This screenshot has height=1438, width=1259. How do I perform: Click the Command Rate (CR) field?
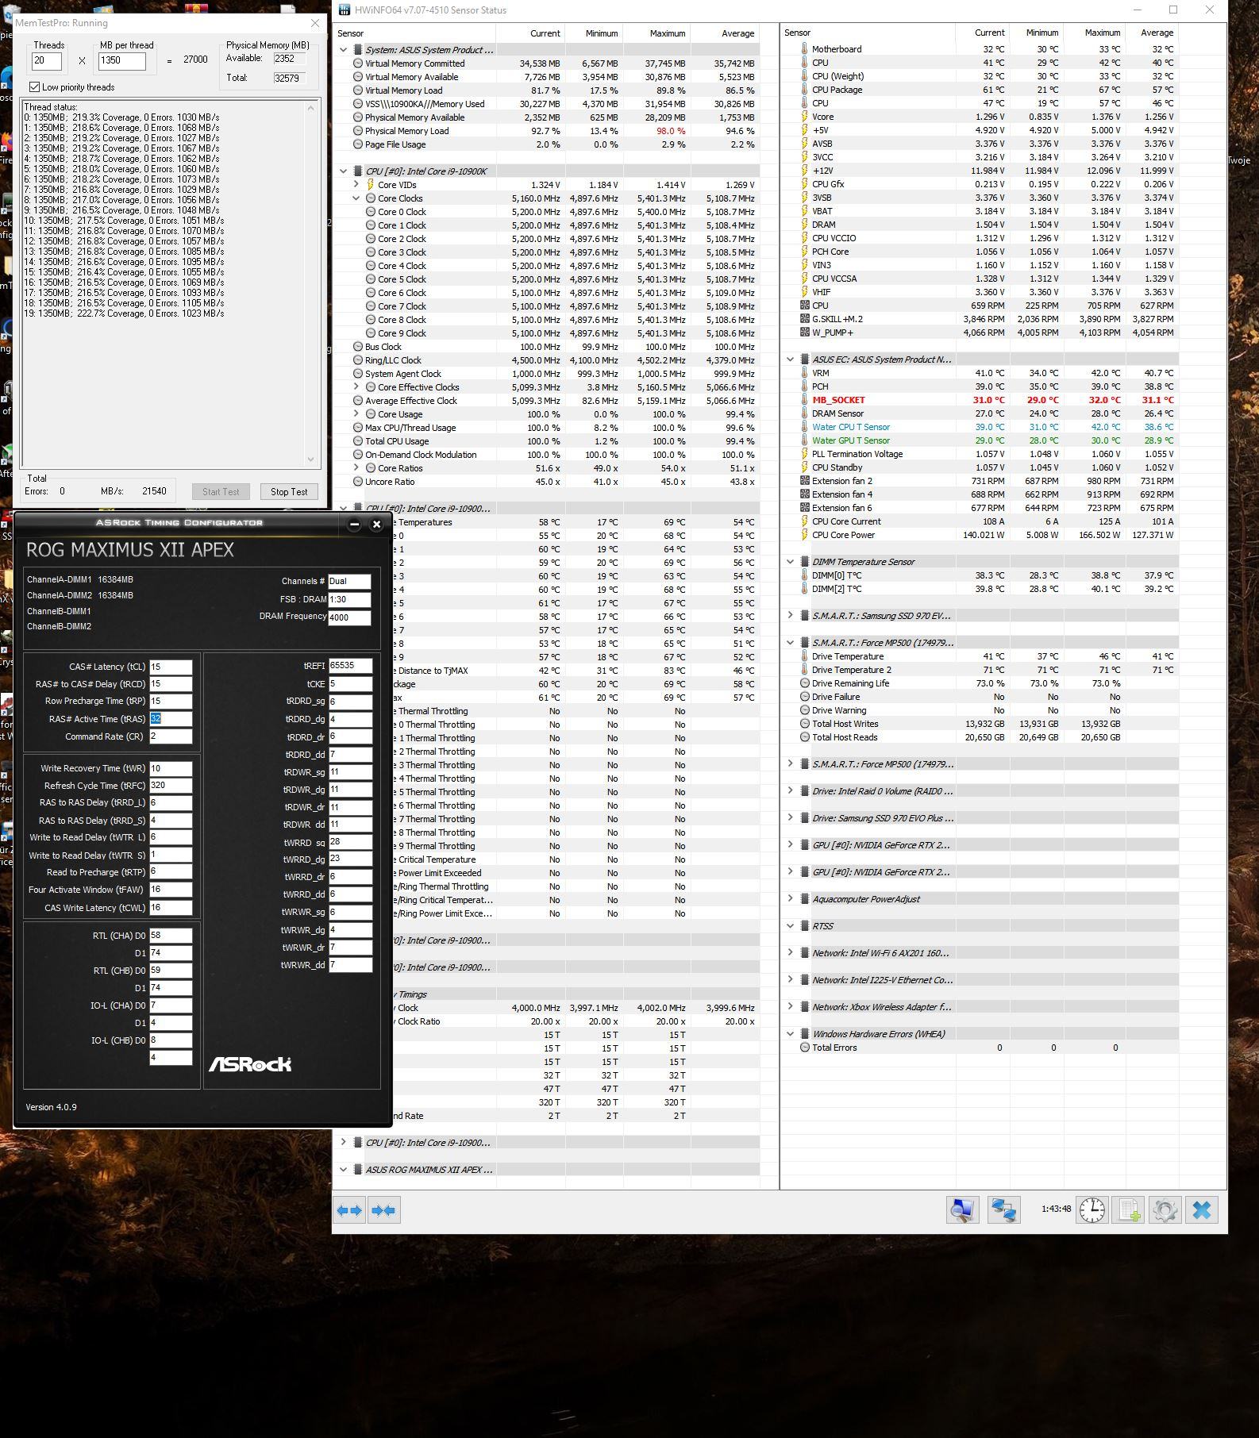[171, 736]
